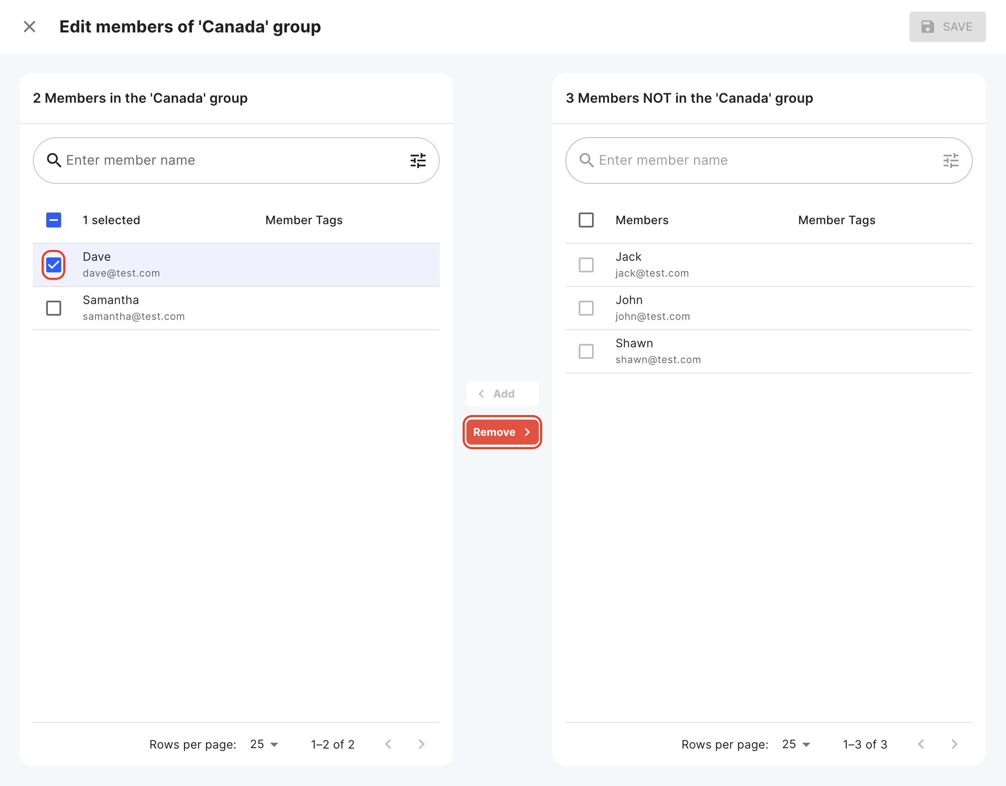The height and width of the screenshot is (786, 1006).
Task: Click the name Shawn
Action: (634, 343)
